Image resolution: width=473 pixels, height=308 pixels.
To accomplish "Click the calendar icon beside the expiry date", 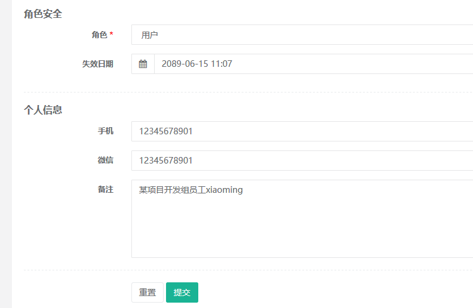I will click(143, 64).
